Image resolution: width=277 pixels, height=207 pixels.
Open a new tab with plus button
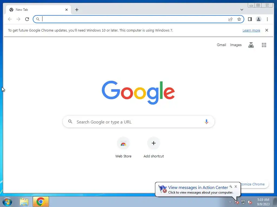77,10
